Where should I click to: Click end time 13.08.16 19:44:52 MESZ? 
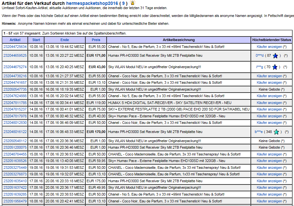(x=65, y=47)
